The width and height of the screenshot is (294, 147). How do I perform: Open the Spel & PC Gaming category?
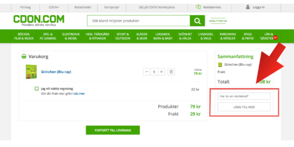pos(48,36)
